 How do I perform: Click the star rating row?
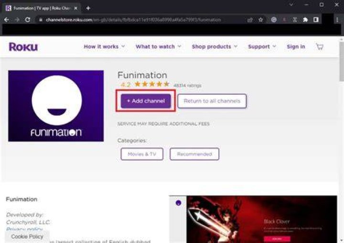(x=152, y=84)
